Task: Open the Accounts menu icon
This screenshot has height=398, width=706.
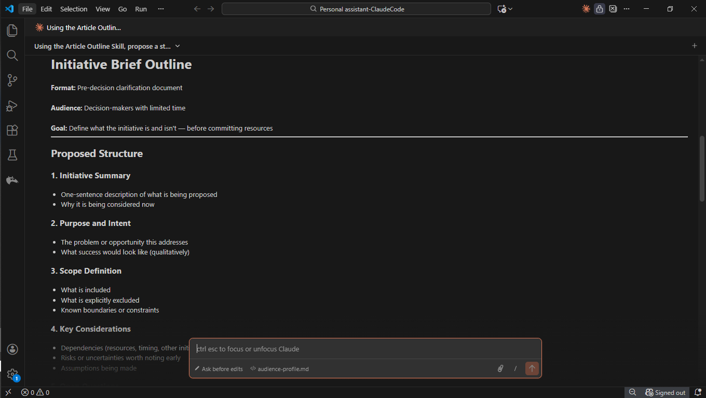Action: (12, 349)
